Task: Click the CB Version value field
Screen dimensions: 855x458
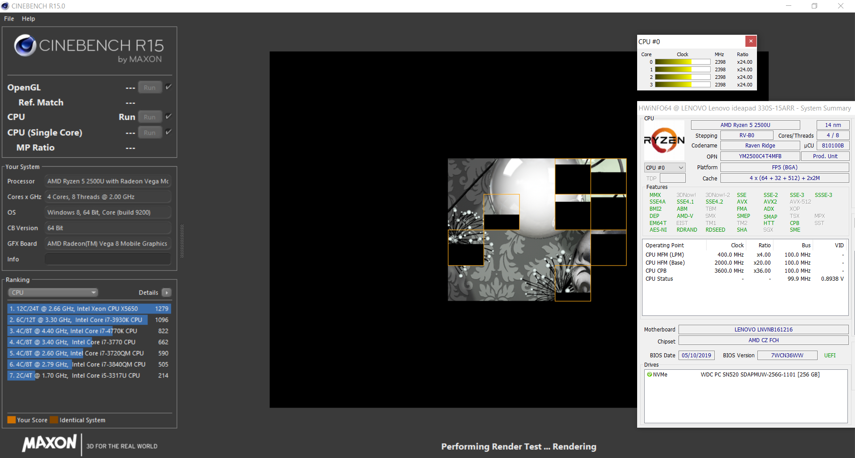Action: click(x=108, y=228)
